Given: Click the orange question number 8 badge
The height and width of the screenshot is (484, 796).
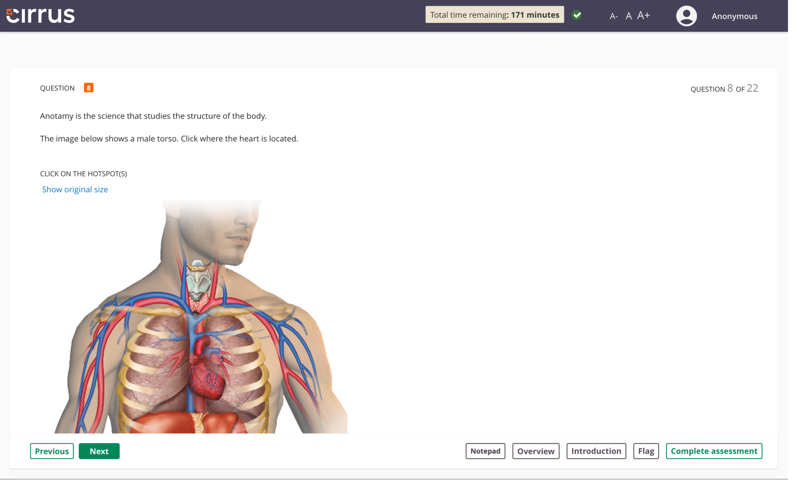Looking at the screenshot, I should [89, 88].
